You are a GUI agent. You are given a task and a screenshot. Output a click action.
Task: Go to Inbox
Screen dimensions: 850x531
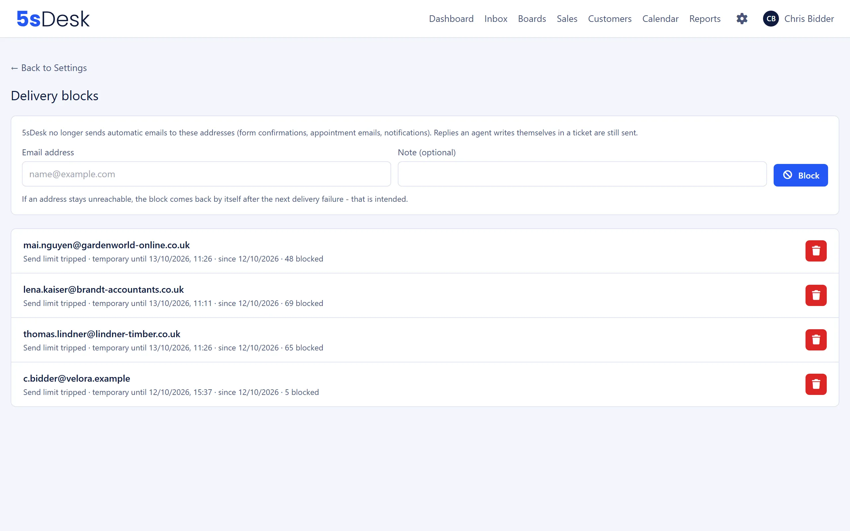(x=496, y=19)
